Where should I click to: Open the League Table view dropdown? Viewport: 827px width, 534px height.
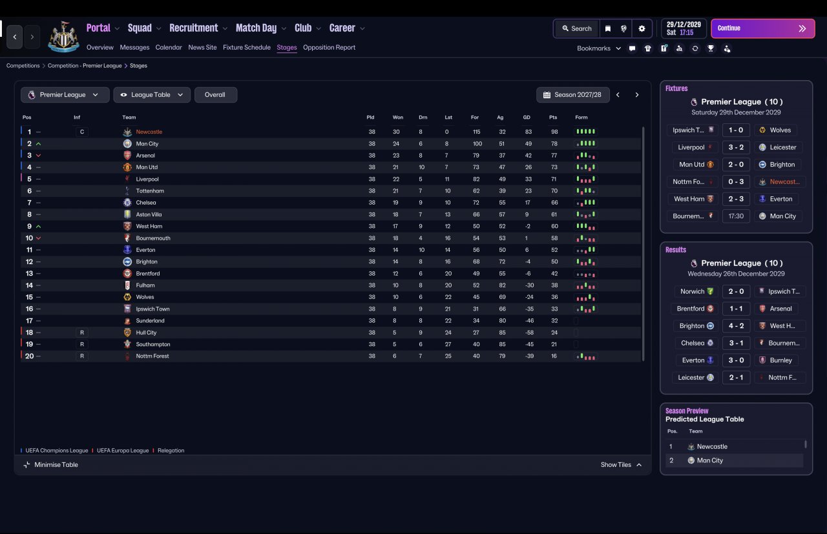pyautogui.click(x=152, y=95)
